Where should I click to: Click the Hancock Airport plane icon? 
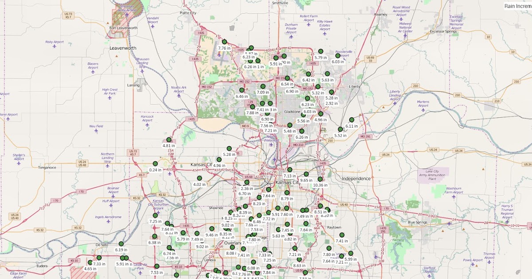(147, 125)
